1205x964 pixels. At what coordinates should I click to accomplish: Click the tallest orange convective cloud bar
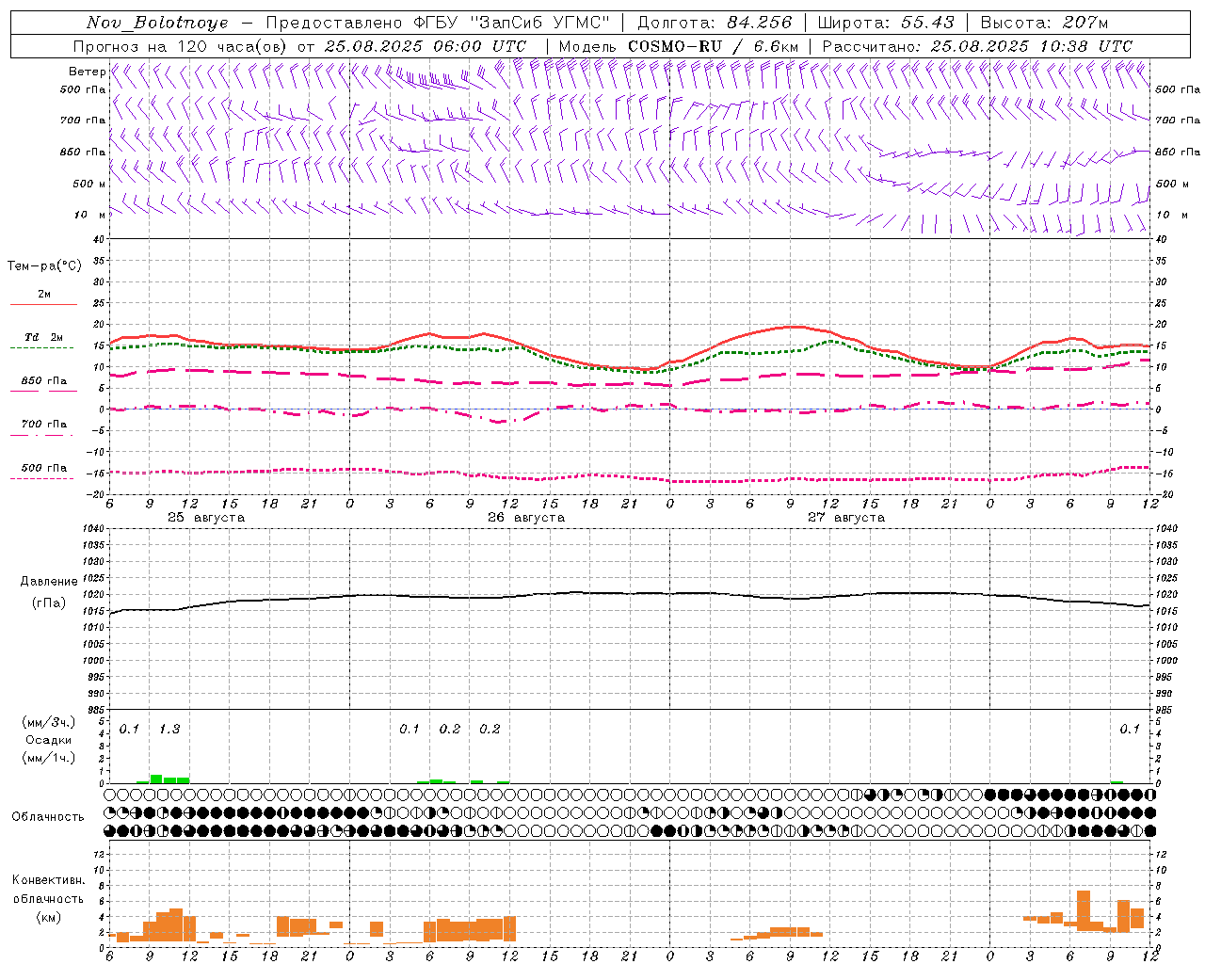[x=1084, y=908]
